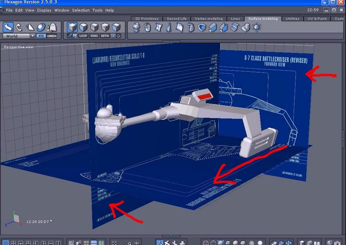346x245 pixels.
Task: Choose the curved-arrow Rotate manipulator
Action: (x=19, y=27)
